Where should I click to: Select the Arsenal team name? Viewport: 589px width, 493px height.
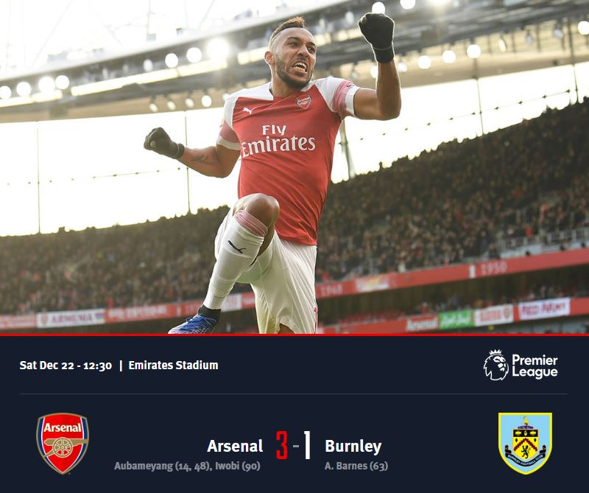coord(235,446)
